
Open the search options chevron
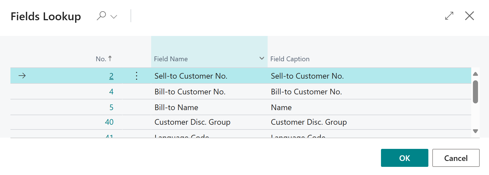[x=114, y=17]
